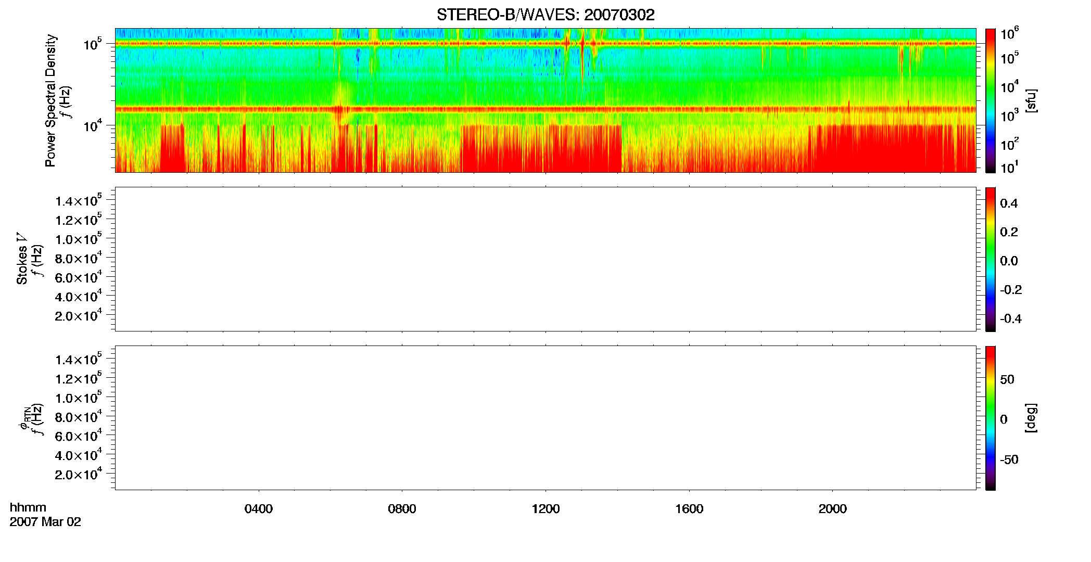The height and width of the screenshot is (562, 1091).
Task: Click the [sfu] unit label
Action: coord(1031,100)
